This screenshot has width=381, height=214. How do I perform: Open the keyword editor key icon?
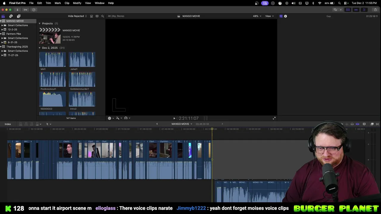click(25, 10)
